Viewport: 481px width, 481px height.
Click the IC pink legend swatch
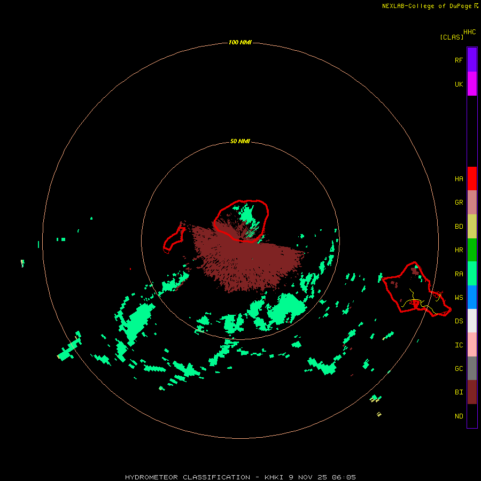pyautogui.click(x=472, y=345)
